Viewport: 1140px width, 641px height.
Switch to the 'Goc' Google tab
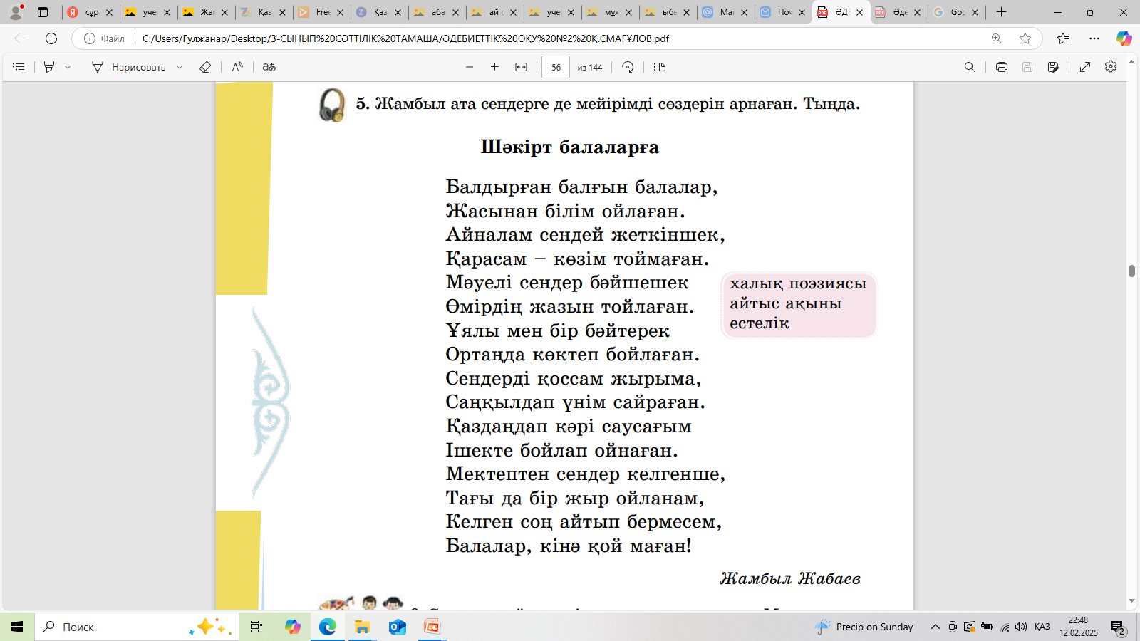(x=956, y=12)
